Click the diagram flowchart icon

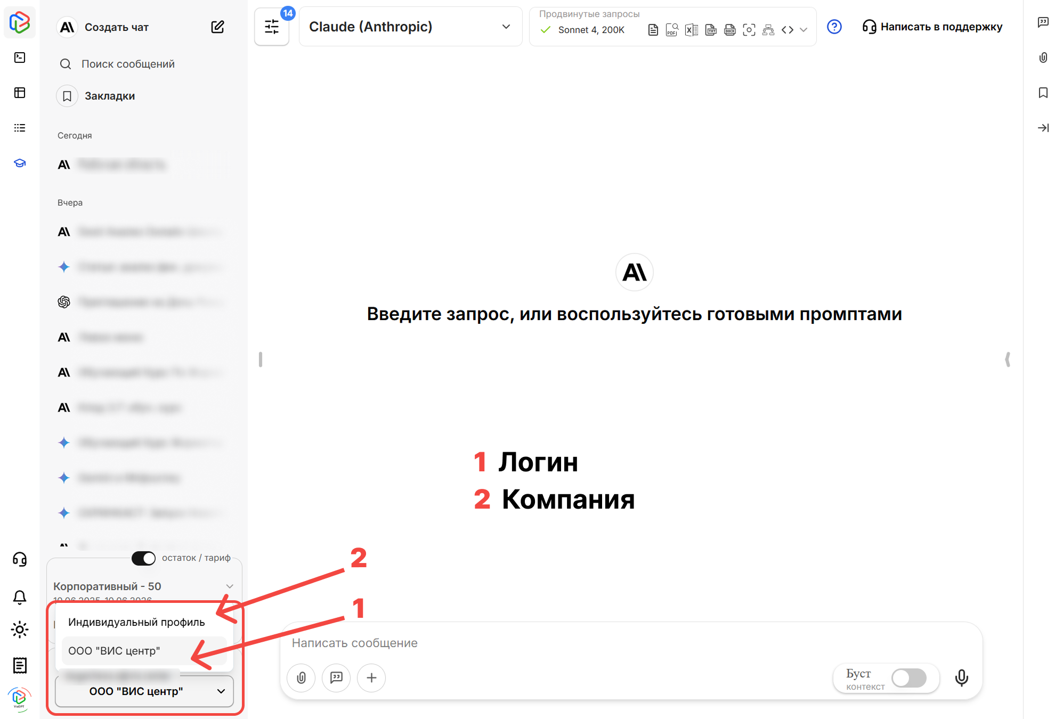coord(768,30)
